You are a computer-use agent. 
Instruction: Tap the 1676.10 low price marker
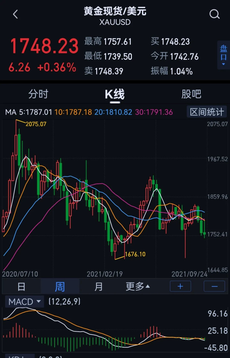(x=135, y=254)
